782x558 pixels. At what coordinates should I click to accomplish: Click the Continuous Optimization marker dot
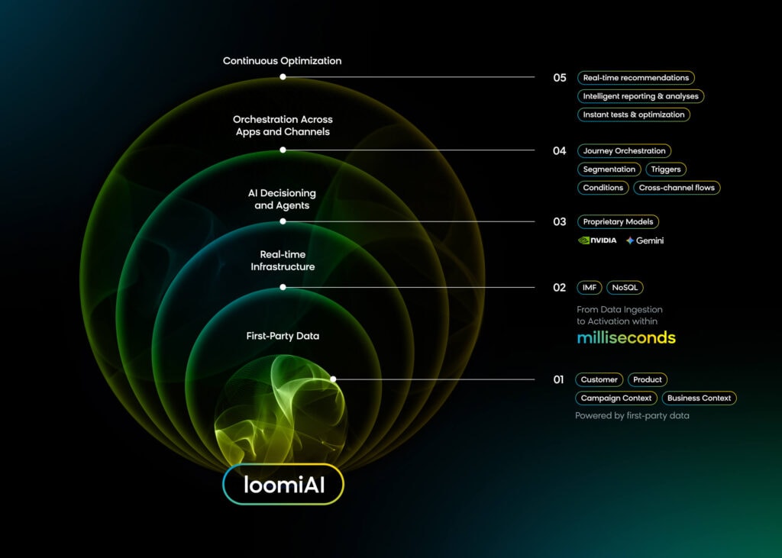click(283, 77)
